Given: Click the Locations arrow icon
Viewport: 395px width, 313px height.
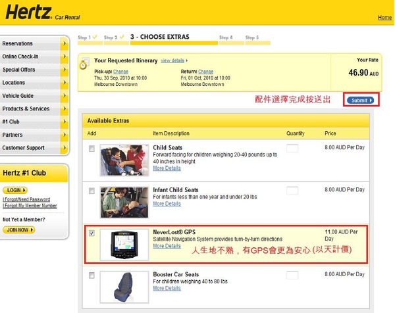Looking at the screenshot, I should (x=65, y=83).
